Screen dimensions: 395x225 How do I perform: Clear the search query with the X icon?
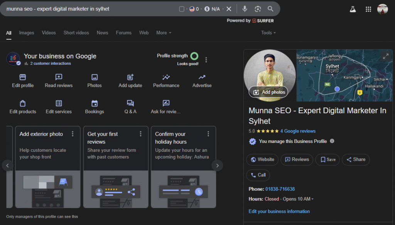[x=229, y=9]
